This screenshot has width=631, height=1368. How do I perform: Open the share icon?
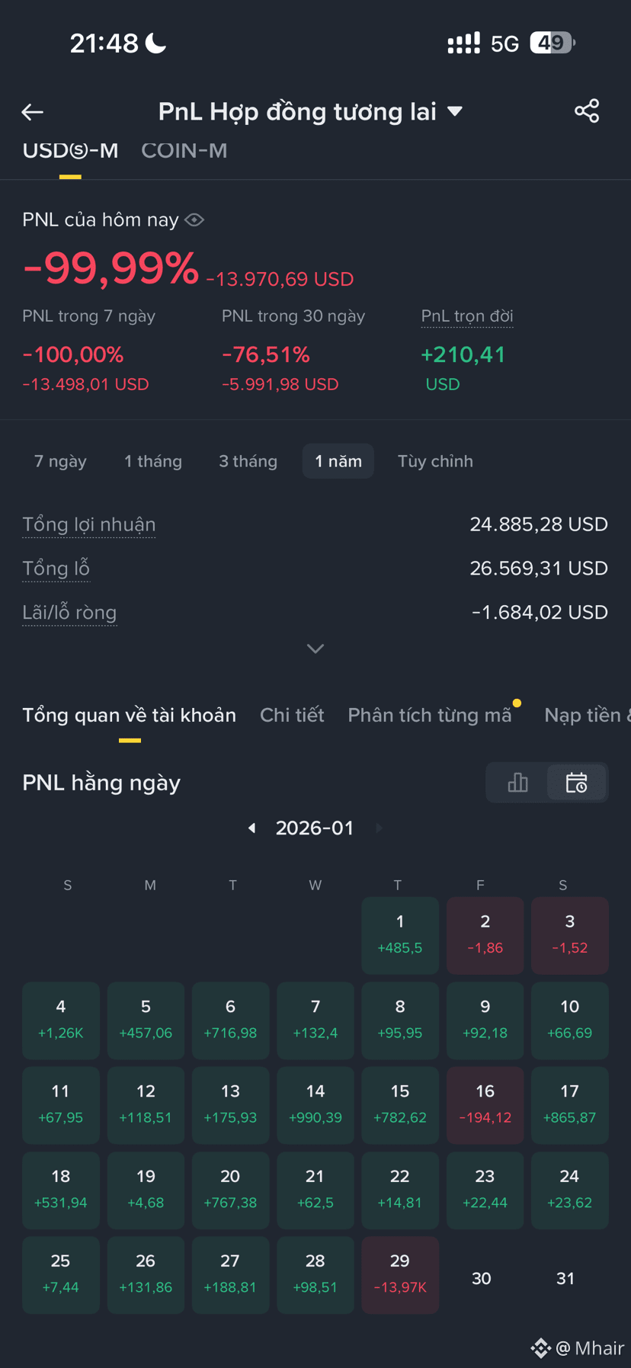pyautogui.click(x=587, y=111)
